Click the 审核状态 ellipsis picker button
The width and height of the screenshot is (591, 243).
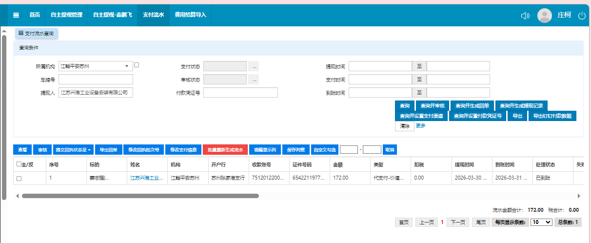(254, 80)
